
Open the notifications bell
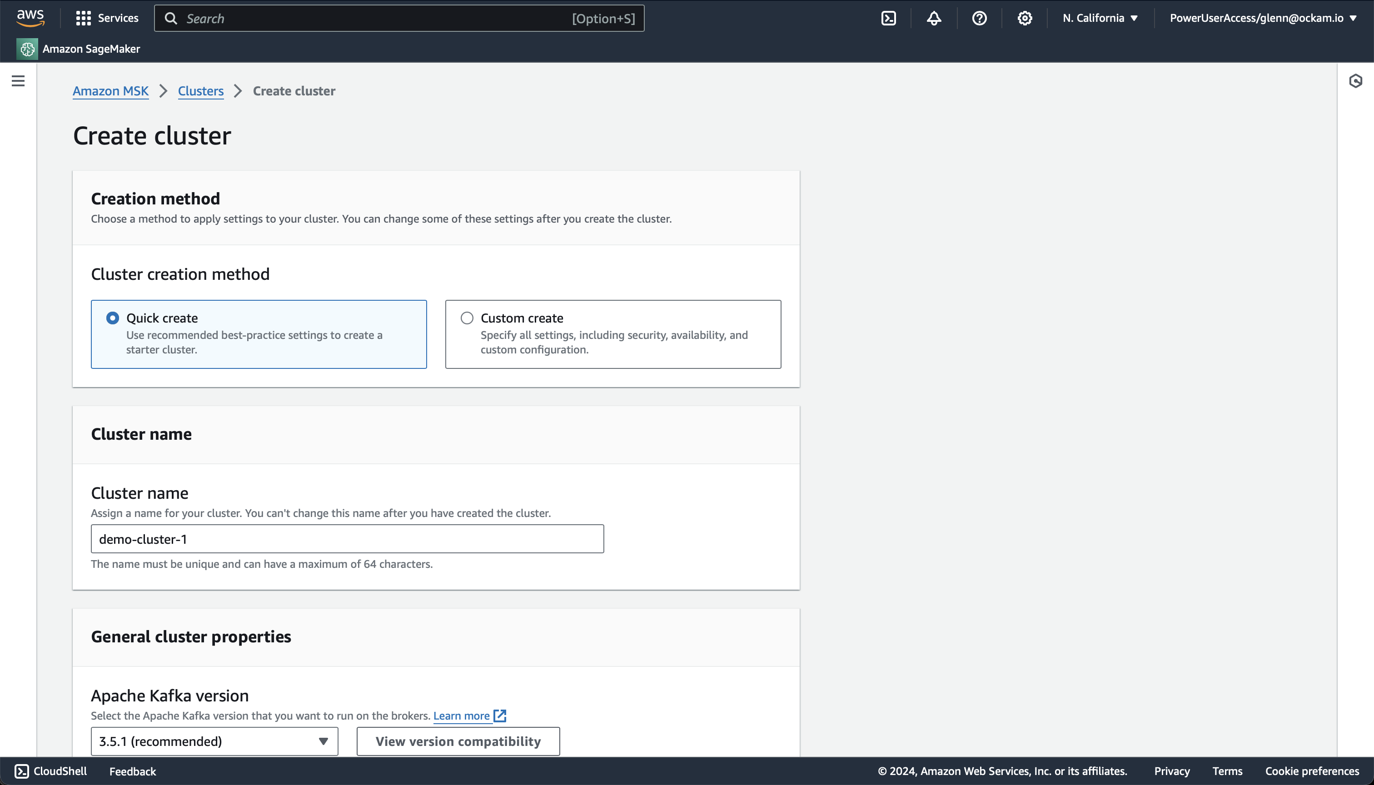point(934,18)
